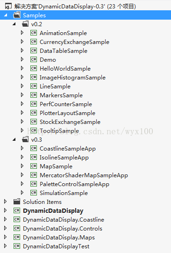
Task: Click the C# icon beside PlotterLayoutSample
Action: point(34,113)
